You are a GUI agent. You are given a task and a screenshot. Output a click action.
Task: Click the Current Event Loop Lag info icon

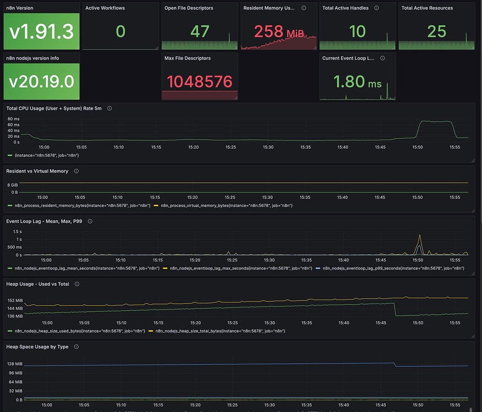(382, 58)
